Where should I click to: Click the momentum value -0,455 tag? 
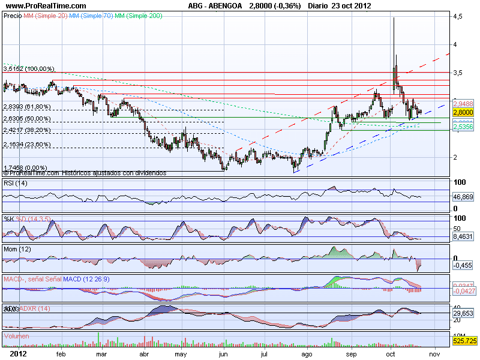[463, 265]
